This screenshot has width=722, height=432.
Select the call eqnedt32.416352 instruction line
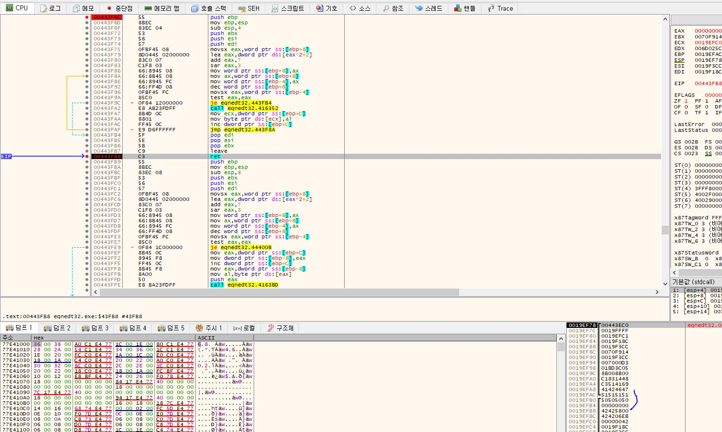pos(244,108)
